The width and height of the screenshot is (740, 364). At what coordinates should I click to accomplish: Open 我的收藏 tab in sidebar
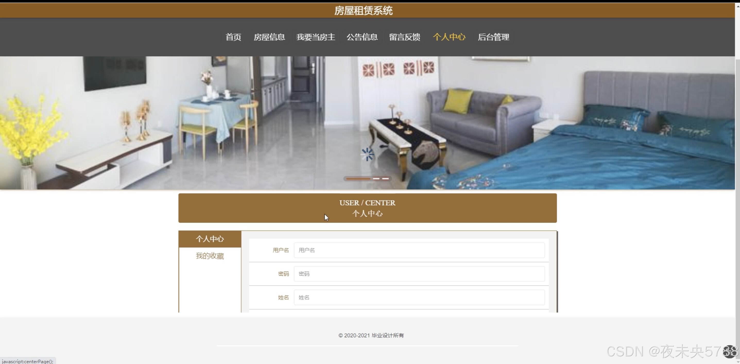pyautogui.click(x=210, y=256)
